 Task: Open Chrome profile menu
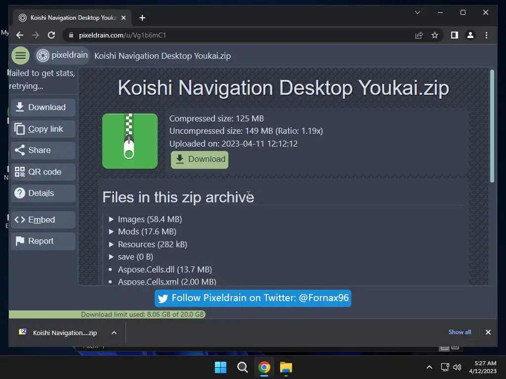coord(470,35)
